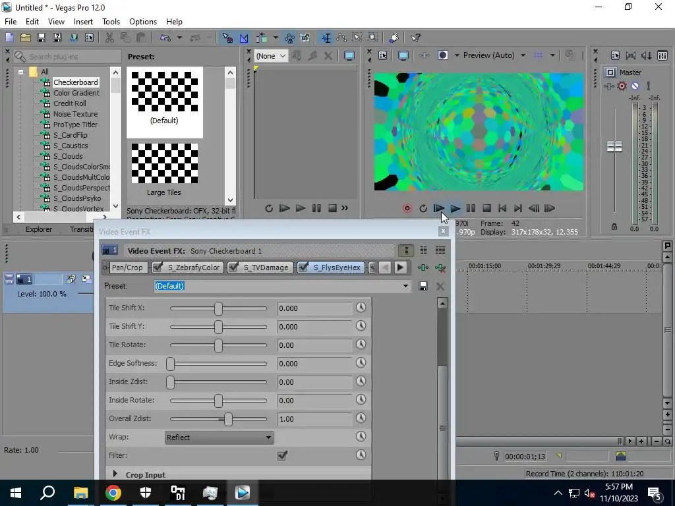Open the Undo history dropdown arrow
Viewport: 675px width, 506px height.
coord(179,38)
